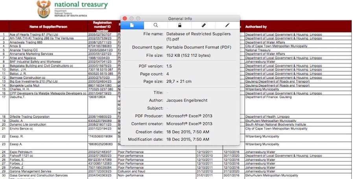Click 'Department of Health: Limpopo' authoriser cell
Screen dimensions: 354x179
(x=267, y=116)
